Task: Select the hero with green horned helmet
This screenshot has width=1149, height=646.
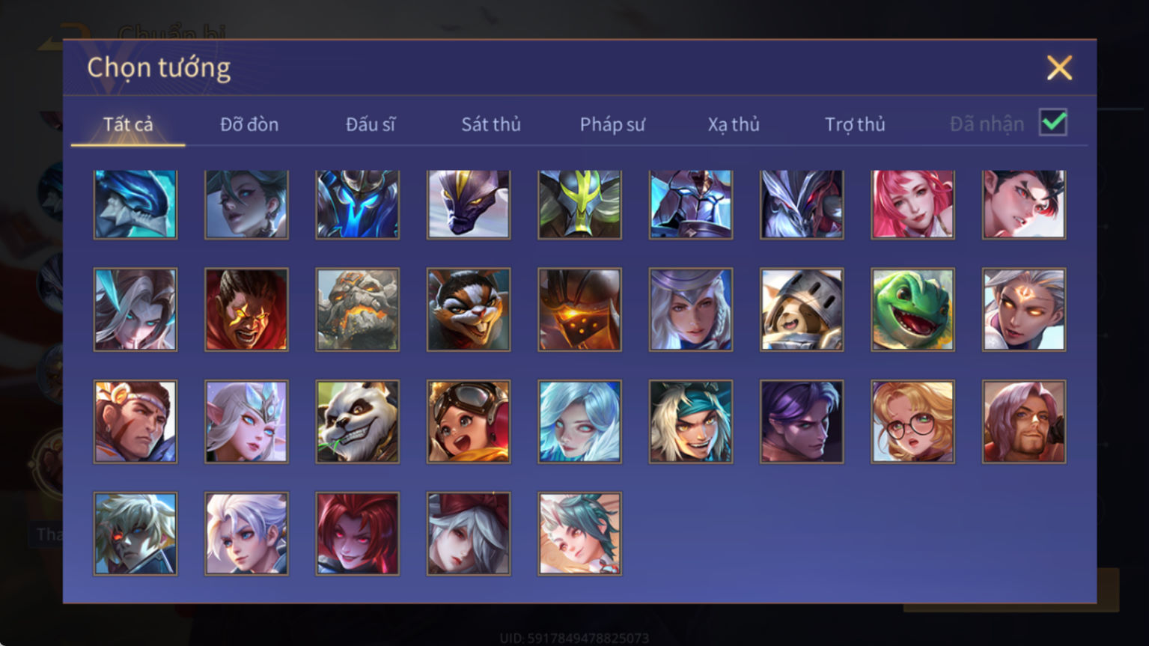Action: tap(579, 204)
